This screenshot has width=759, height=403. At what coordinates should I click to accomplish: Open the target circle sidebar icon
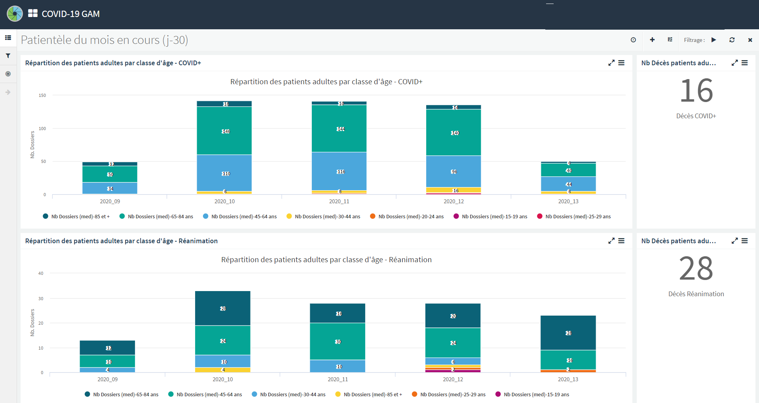click(x=8, y=74)
